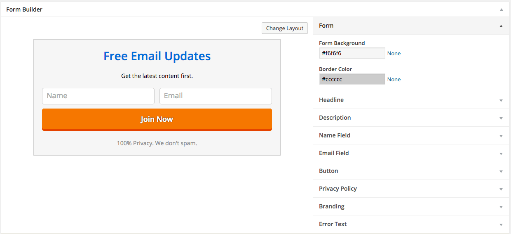511x234 pixels.
Task: Select the Free Email Updates headline
Action: [x=157, y=56]
